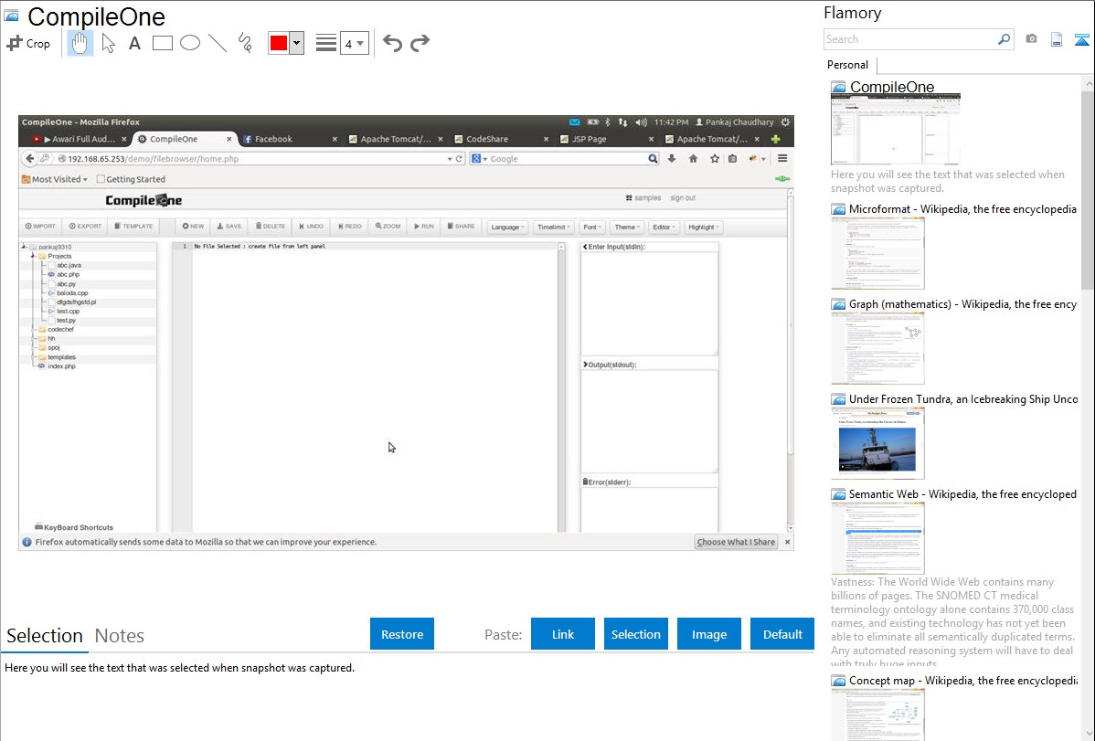Click the Concept map - Wikipedia title
The image size is (1095, 741).
963,680
